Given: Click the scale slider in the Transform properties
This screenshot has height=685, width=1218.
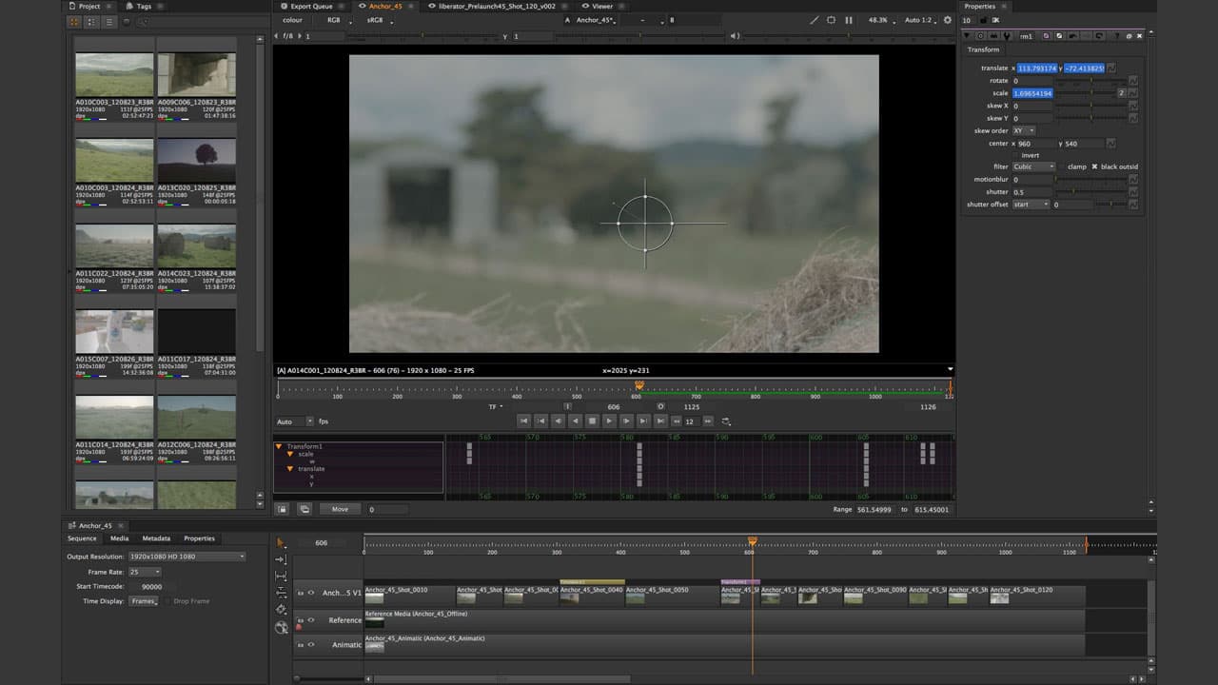Looking at the screenshot, I should 1090,93.
